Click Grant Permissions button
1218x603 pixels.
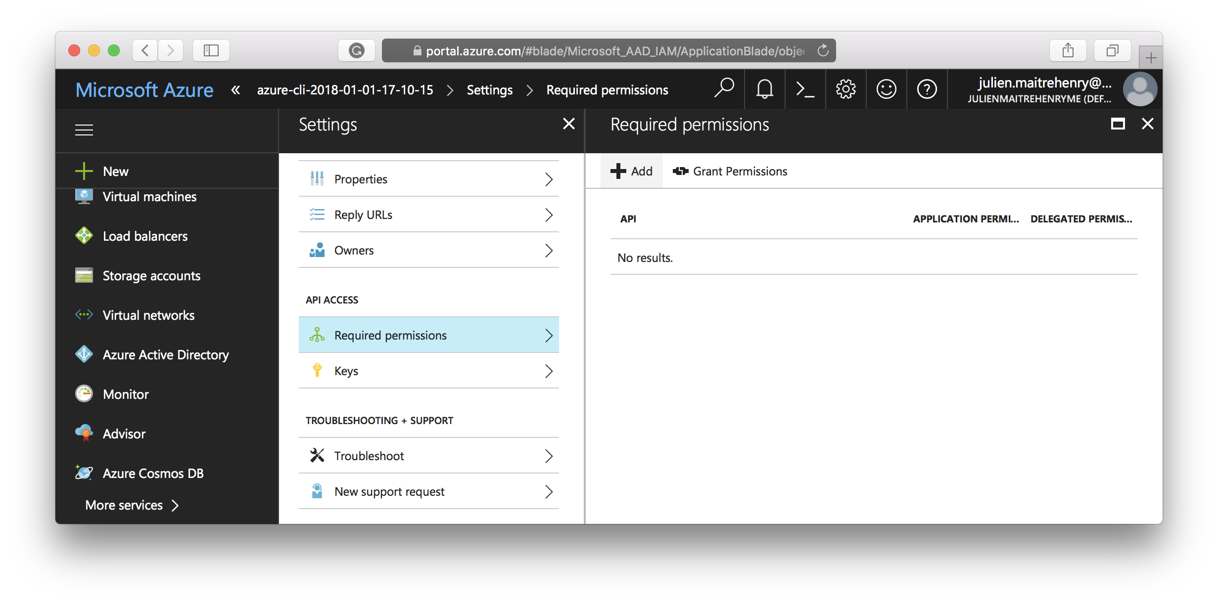point(730,171)
